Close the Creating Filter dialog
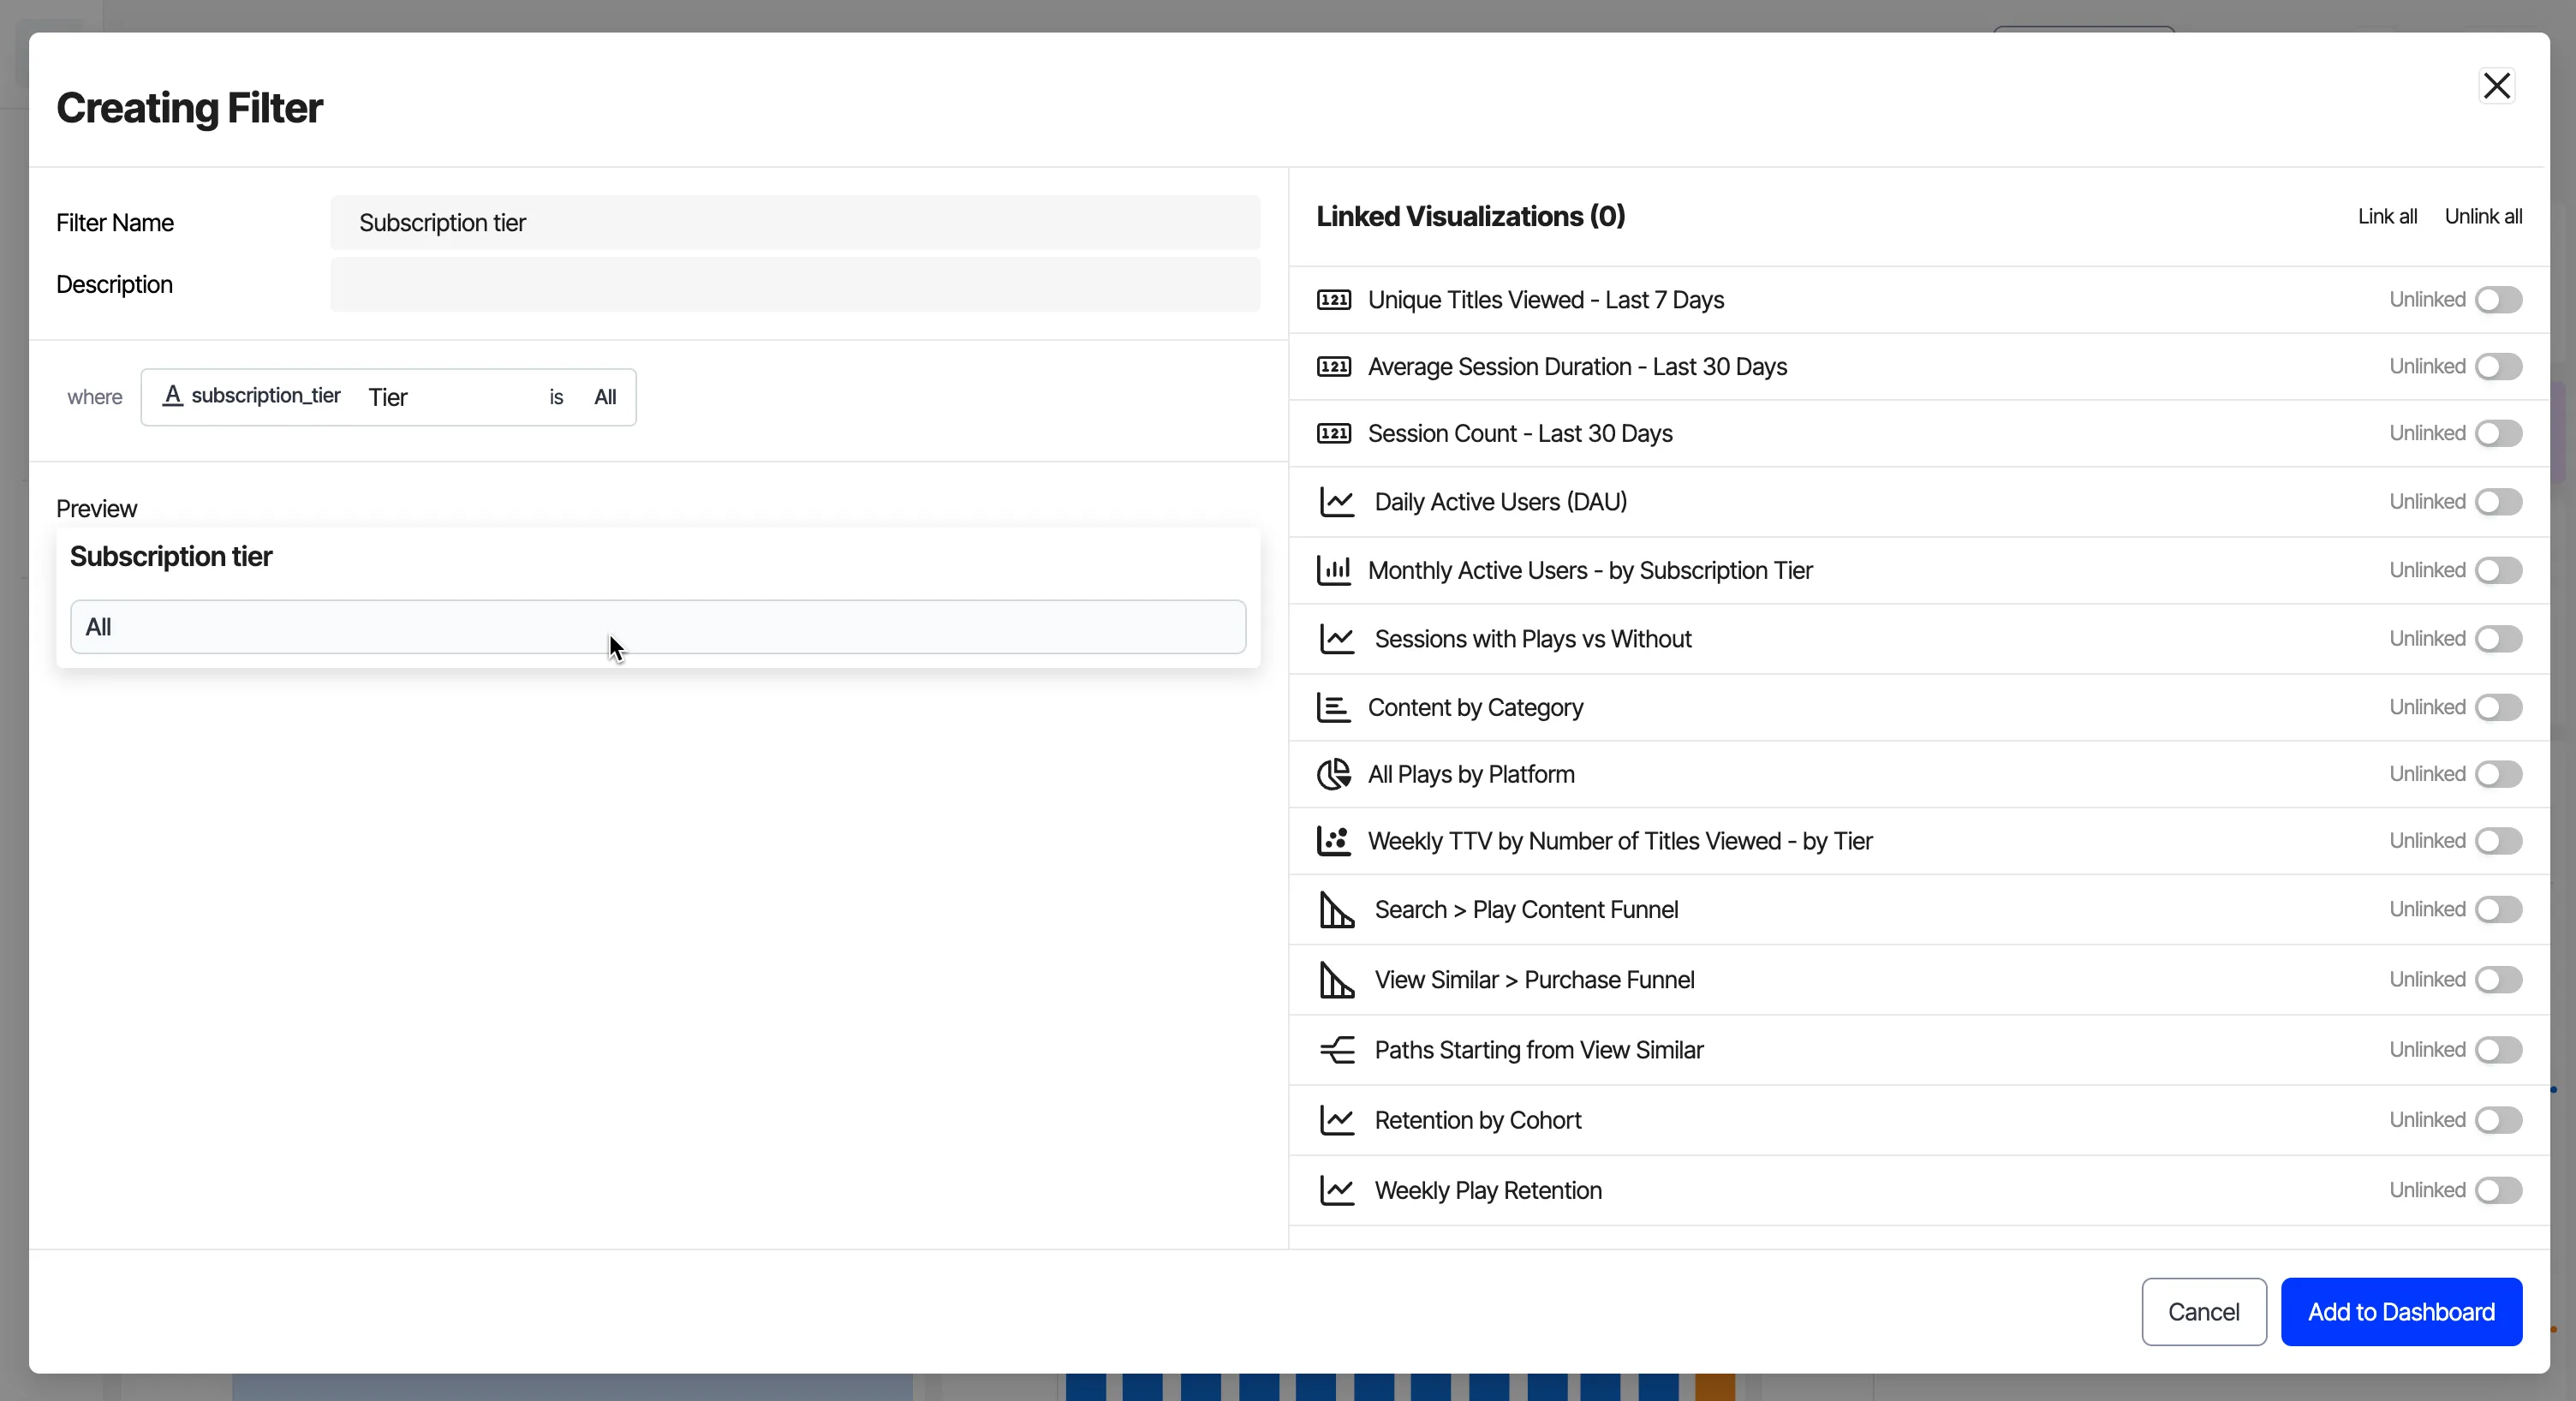Screen dimensions: 2576x1401 pyautogui.click(x=2496, y=86)
